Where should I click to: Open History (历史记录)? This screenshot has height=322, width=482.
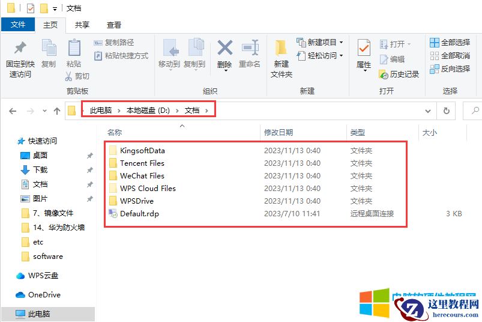point(399,74)
